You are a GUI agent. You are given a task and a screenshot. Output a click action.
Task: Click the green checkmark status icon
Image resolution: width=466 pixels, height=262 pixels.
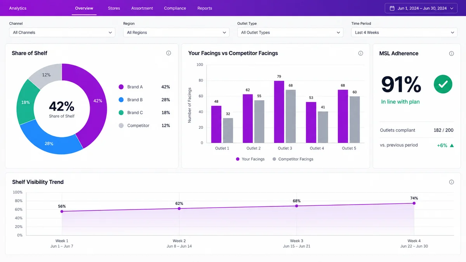(x=443, y=84)
